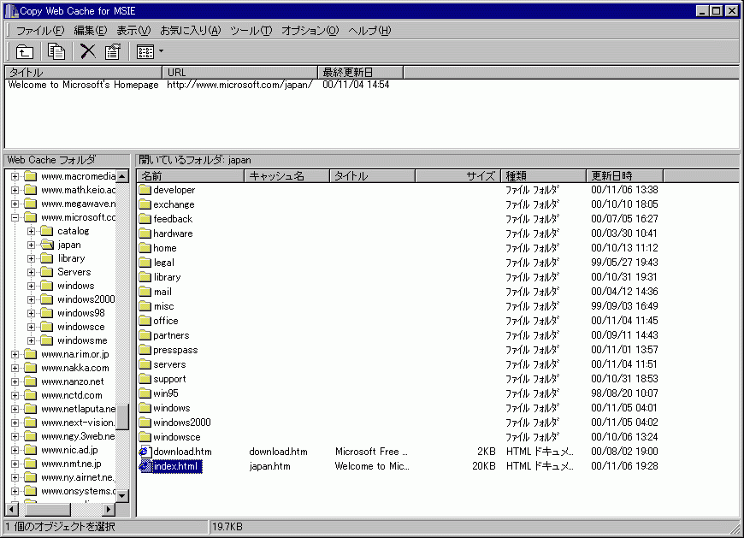Click the Copy toolbar icon

[56, 51]
